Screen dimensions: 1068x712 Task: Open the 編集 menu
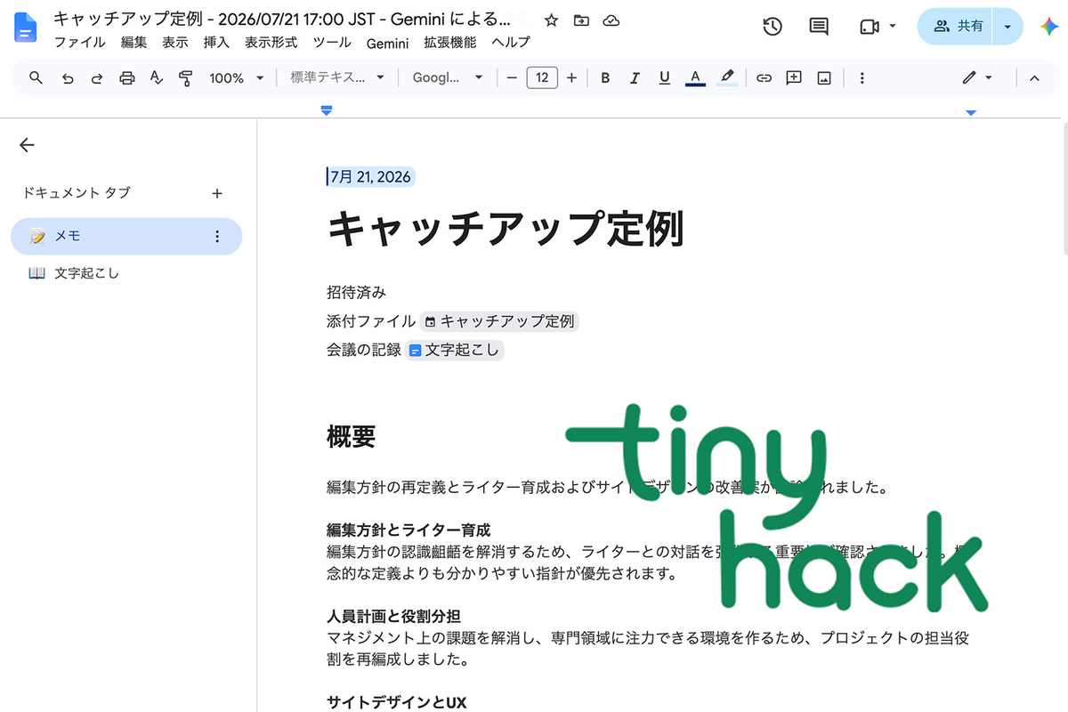133,42
